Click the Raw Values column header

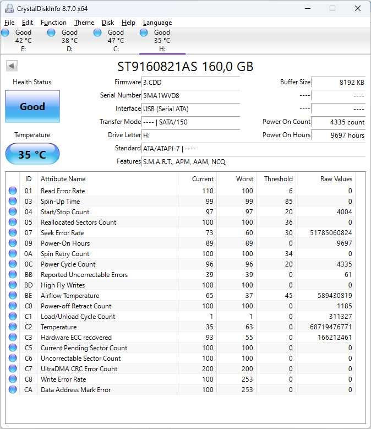point(326,179)
